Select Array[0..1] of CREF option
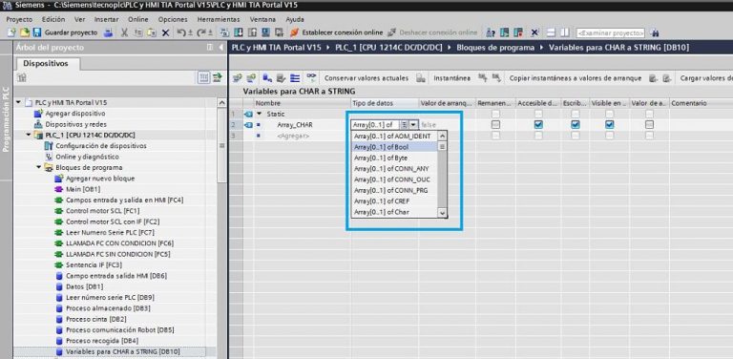The height and width of the screenshot is (359, 733). 394,201
